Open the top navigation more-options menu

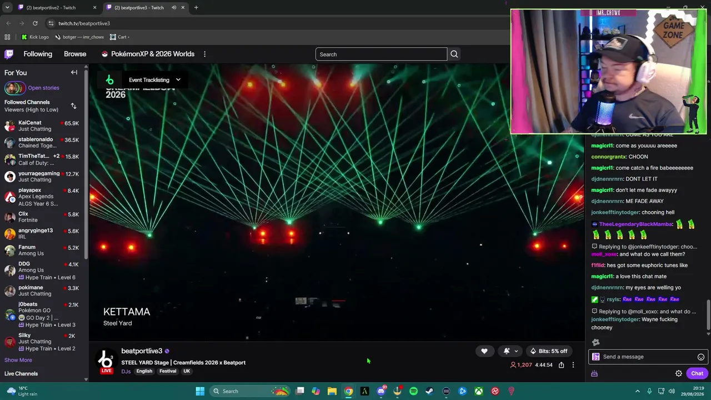204,54
